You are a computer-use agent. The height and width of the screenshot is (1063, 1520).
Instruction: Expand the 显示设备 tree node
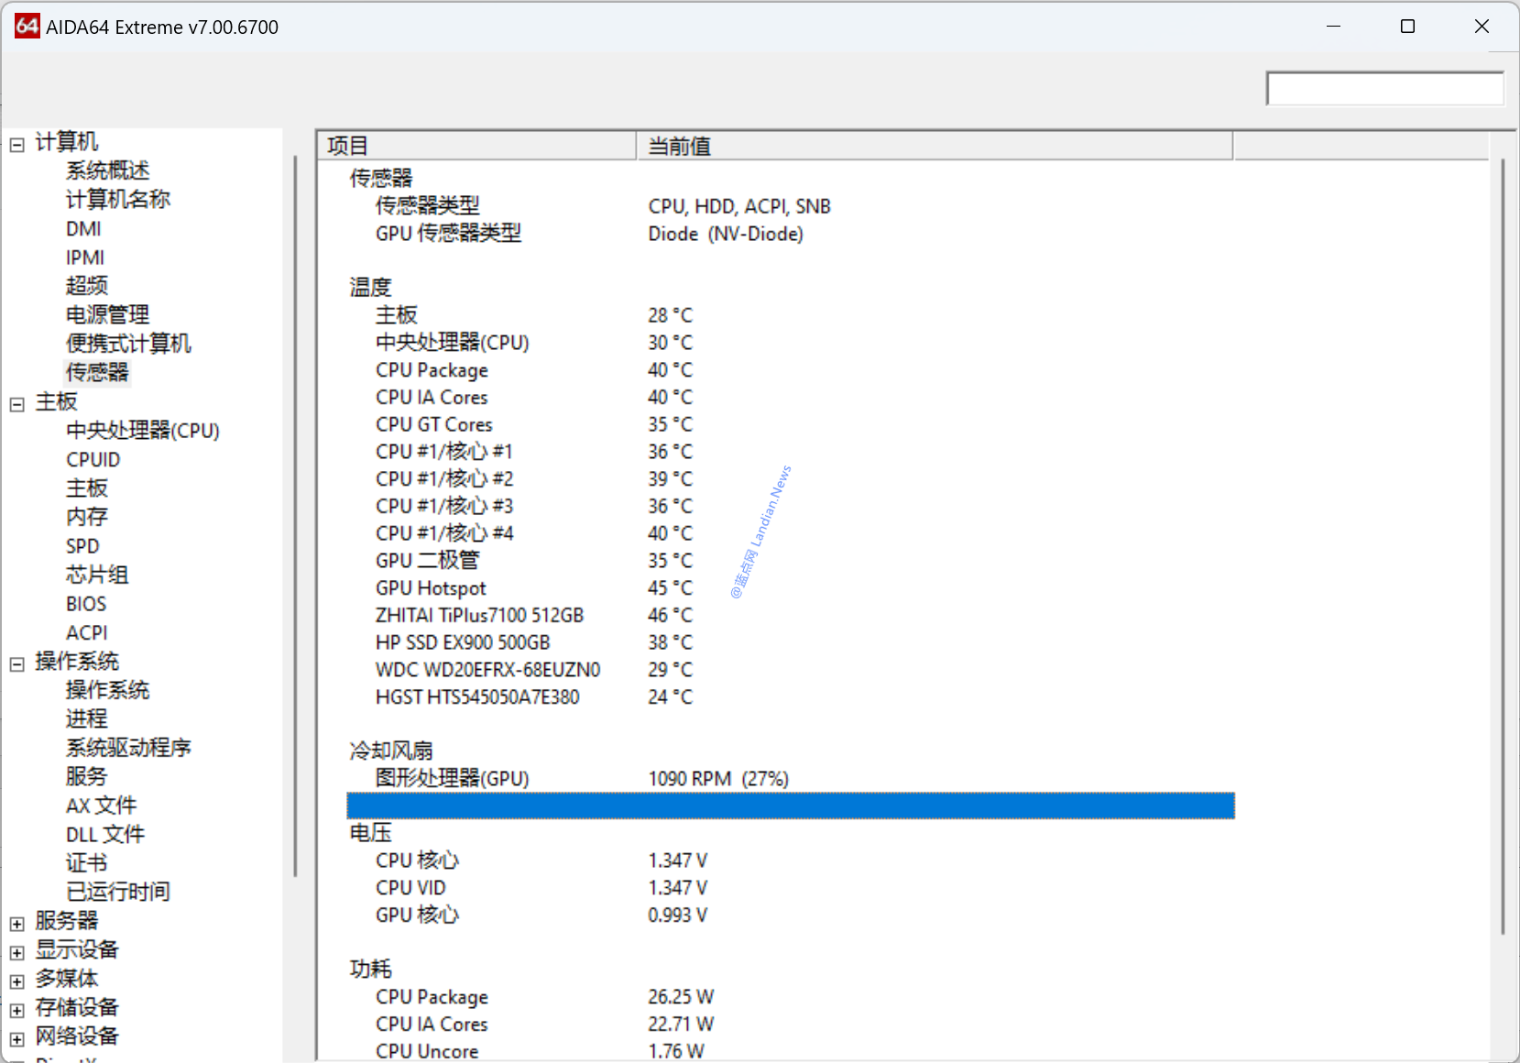[x=16, y=953]
